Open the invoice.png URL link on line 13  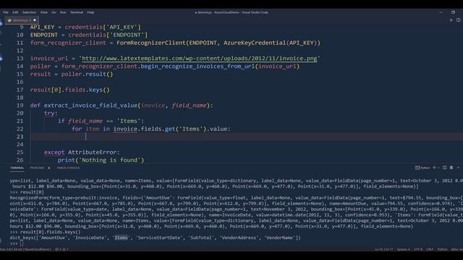200,58
